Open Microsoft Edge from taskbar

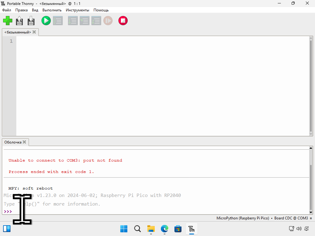coord(164,229)
